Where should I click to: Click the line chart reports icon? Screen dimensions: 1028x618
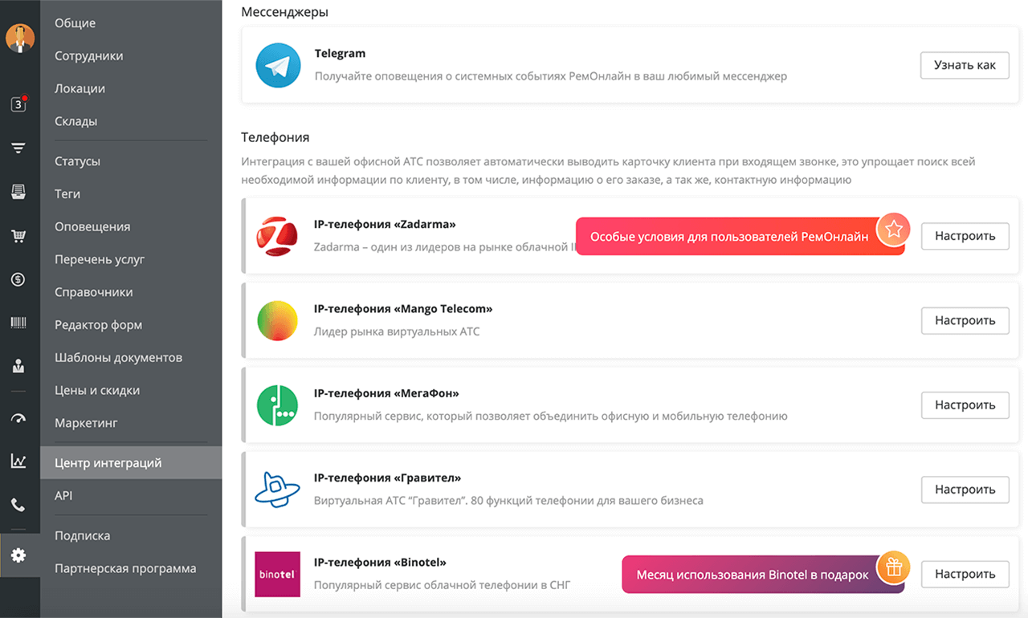pyautogui.click(x=18, y=461)
